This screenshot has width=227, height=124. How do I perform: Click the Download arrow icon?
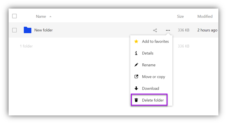point(136,88)
